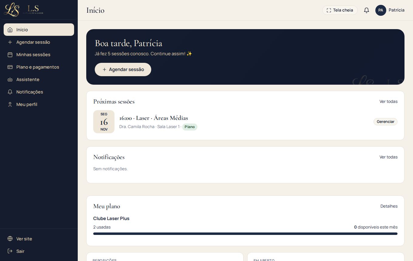Click the Clube Laser Plus usage bar
This screenshot has width=413, height=261.
(245, 234)
